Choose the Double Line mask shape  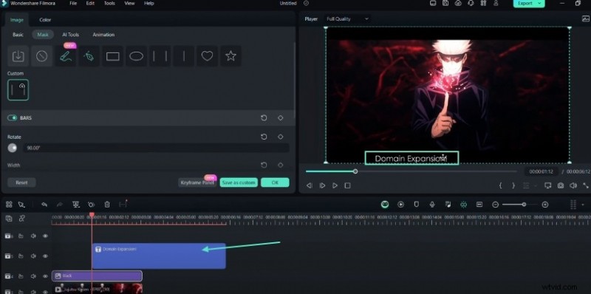(x=160, y=56)
